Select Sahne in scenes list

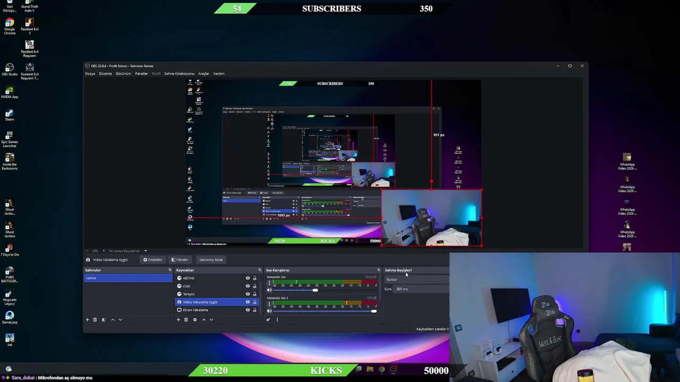[x=128, y=278]
